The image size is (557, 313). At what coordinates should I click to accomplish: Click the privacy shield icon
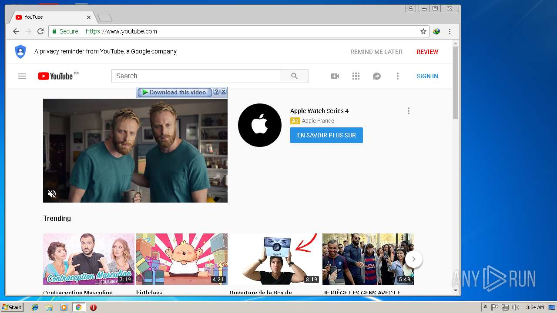coord(20,51)
